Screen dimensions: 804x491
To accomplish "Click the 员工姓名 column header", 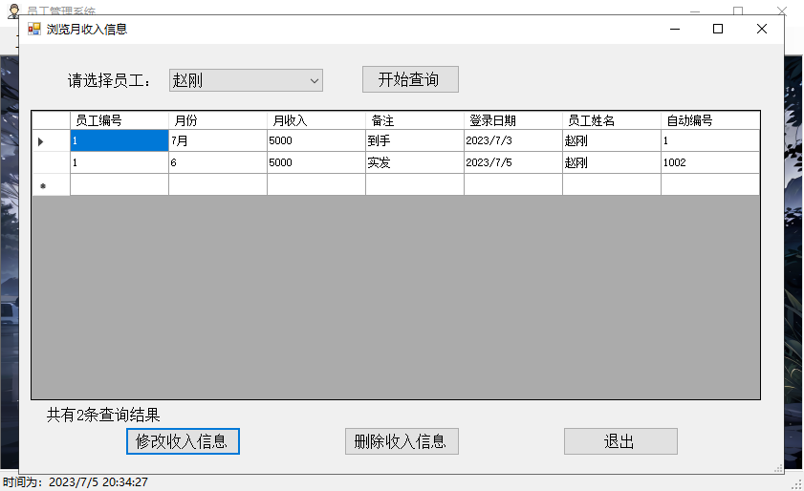I will point(612,120).
